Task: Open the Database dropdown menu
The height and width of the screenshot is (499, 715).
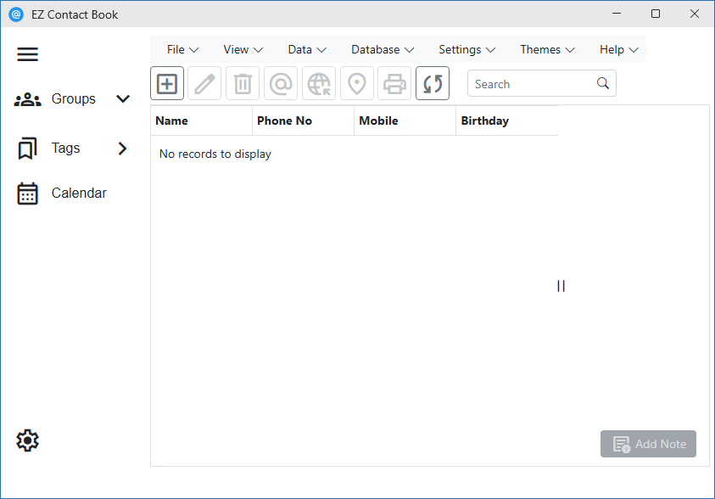Action: click(x=383, y=50)
